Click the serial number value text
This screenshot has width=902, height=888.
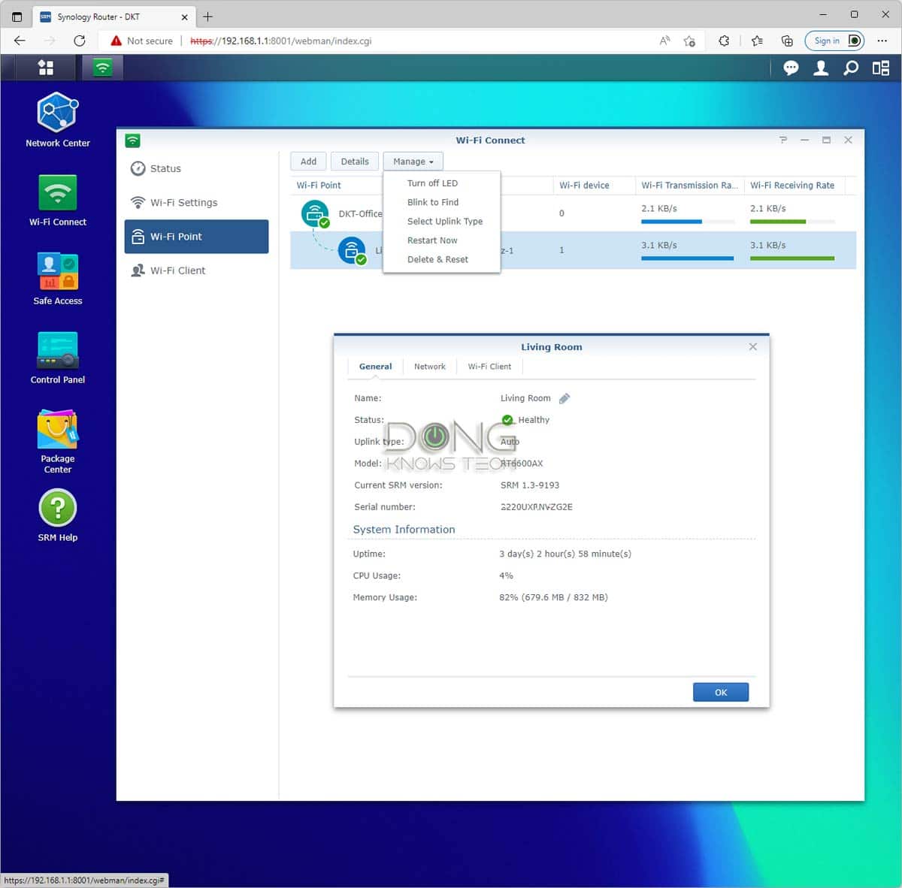(536, 507)
